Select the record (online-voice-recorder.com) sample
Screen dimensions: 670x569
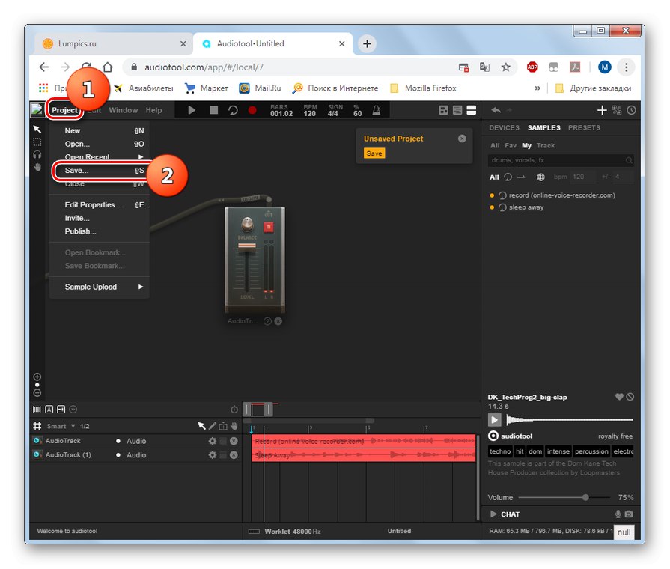click(561, 195)
